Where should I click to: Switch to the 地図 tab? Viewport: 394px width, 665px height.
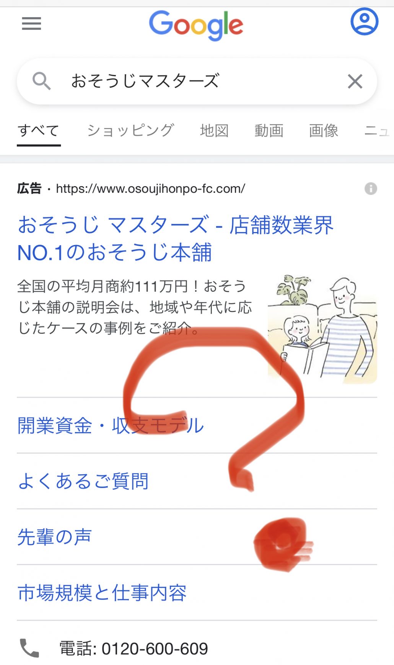pyautogui.click(x=214, y=131)
